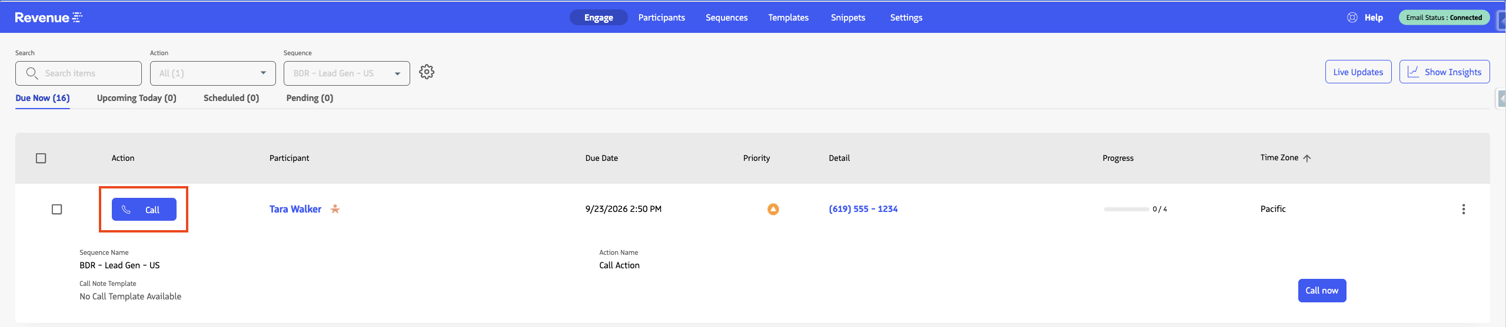Switch to the Upcoming Today tab
Viewport: 1506px width, 327px height.
coord(137,98)
